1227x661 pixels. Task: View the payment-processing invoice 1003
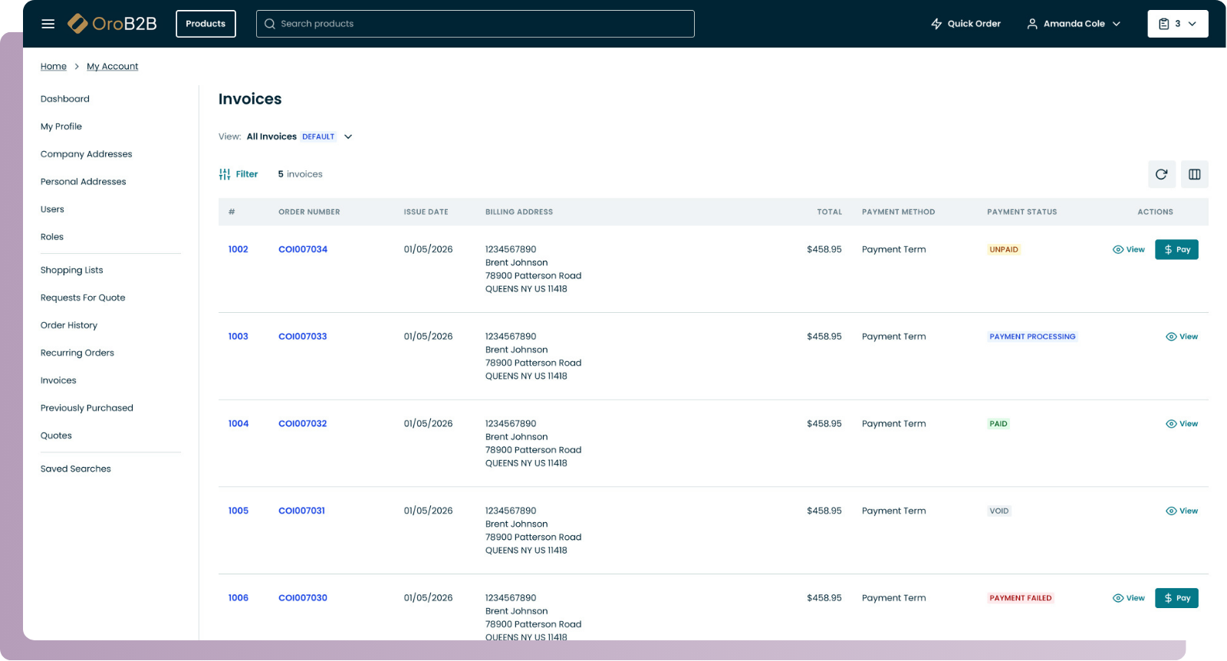coord(1182,337)
